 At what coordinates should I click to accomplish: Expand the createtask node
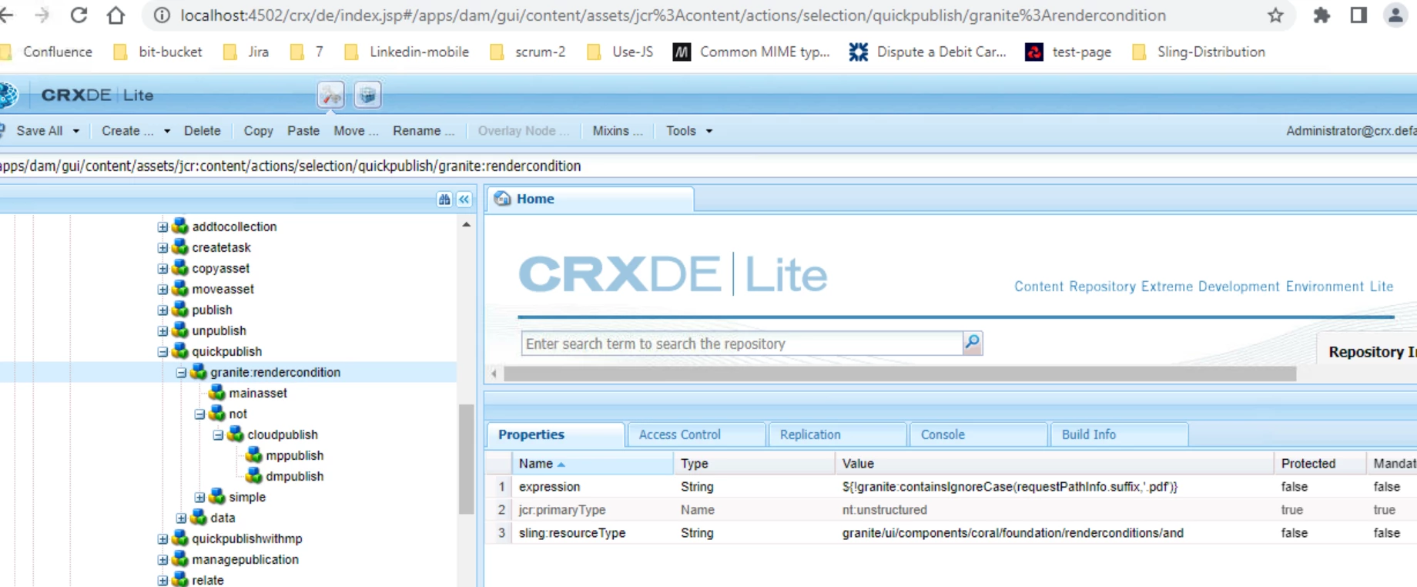tap(162, 247)
